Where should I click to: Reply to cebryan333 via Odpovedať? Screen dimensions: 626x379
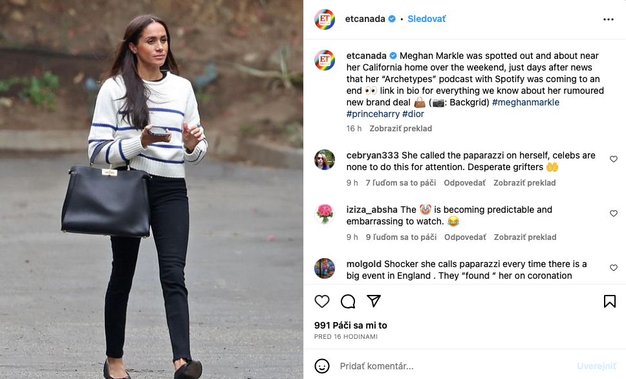point(465,183)
